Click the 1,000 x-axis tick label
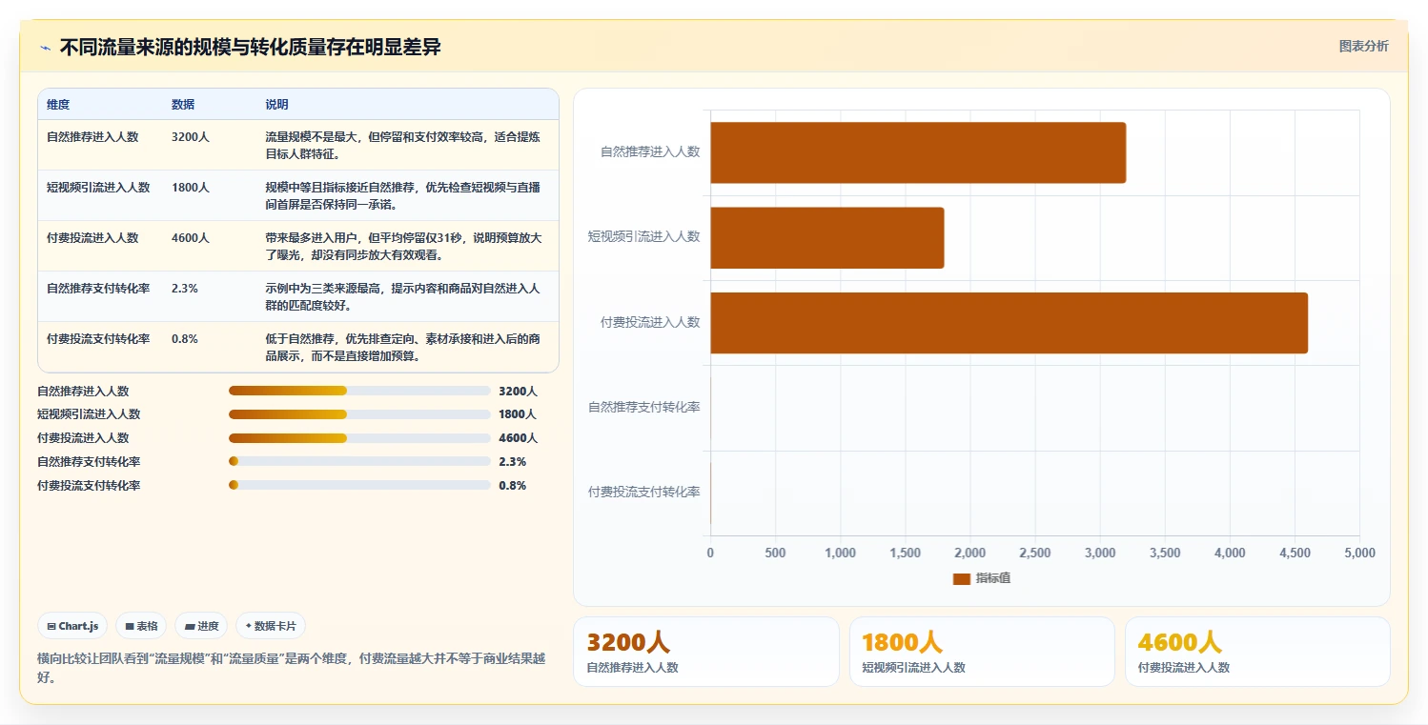The height and width of the screenshot is (725, 1428). click(x=840, y=554)
